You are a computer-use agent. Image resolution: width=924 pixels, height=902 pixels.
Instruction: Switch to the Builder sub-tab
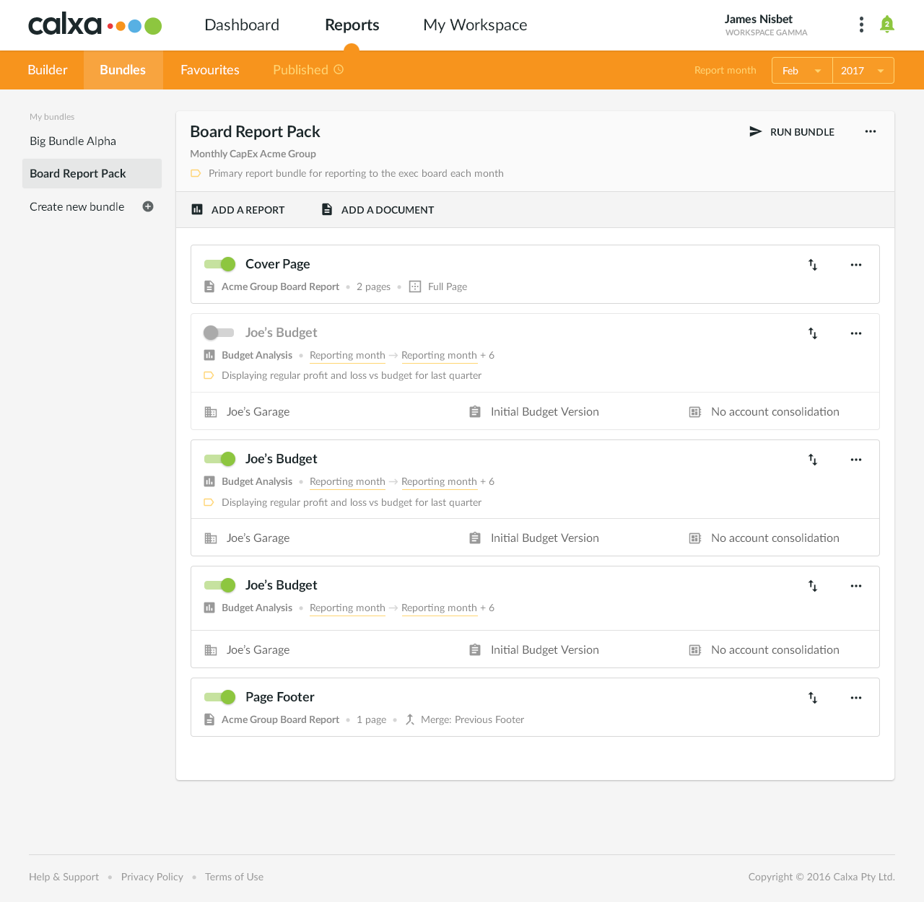tap(48, 70)
